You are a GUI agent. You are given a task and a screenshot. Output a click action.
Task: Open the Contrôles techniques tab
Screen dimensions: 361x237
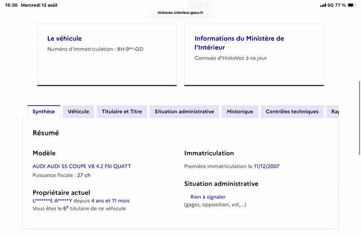[x=292, y=112]
